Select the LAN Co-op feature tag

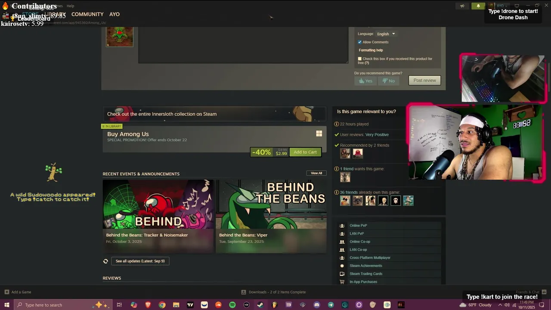click(x=390, y=250)
